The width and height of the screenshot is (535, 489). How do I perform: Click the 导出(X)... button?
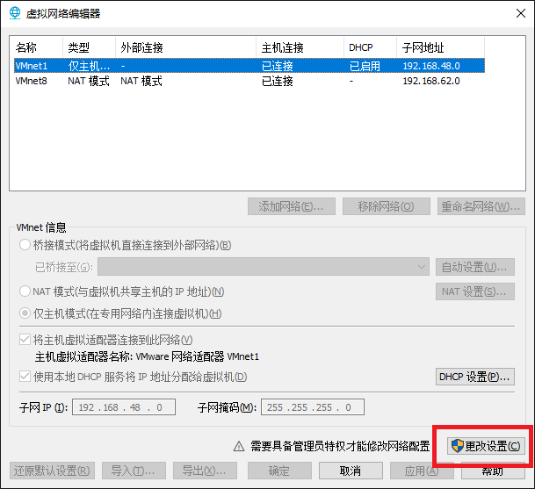[x=205, y=471]
